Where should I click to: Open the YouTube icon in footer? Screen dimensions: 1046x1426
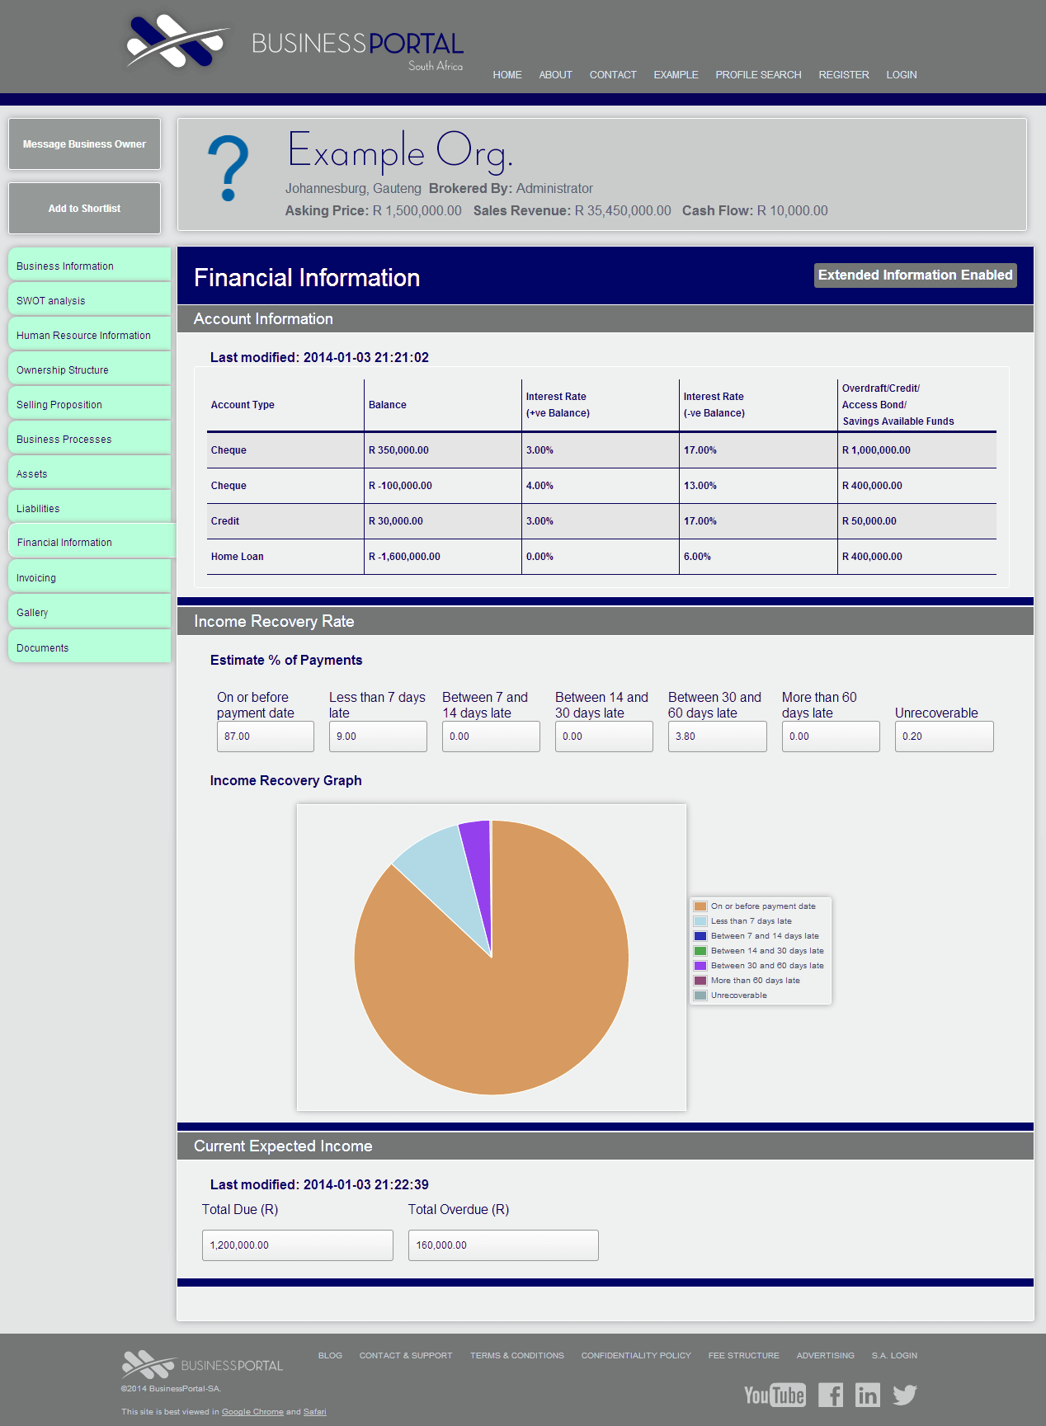pos(775,1395)
